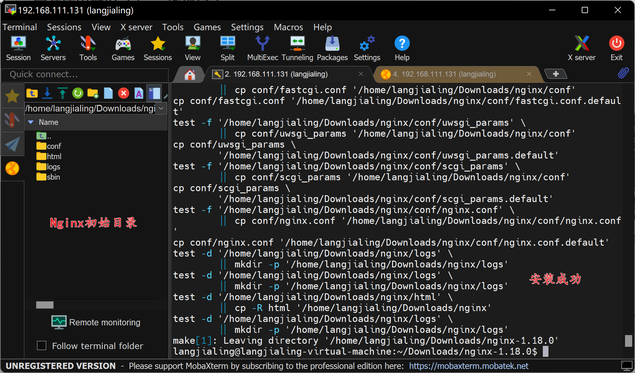This screenshot has height=373, width=635.
Task: Select the conf folder
Action: click(x=49, y=146)
